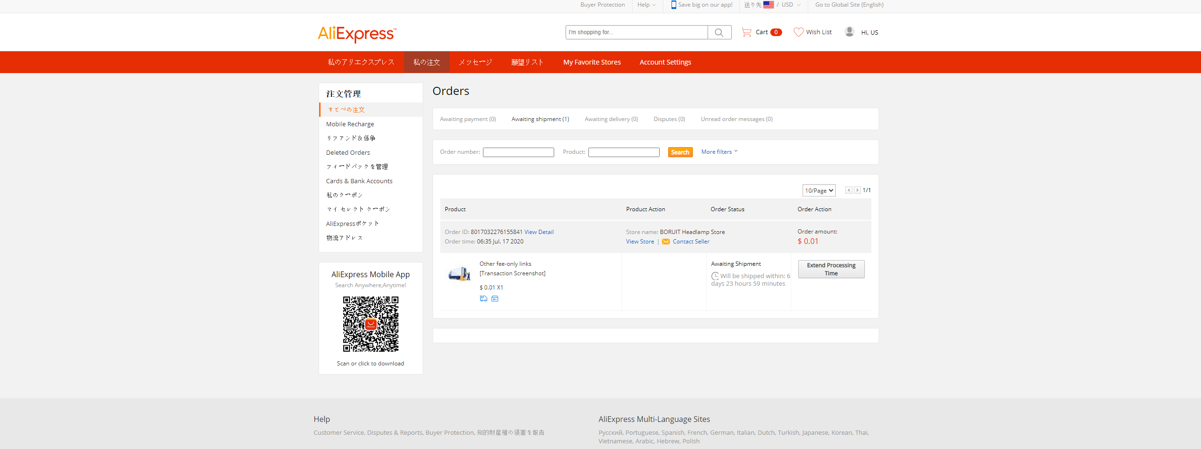Open the 10/Page dropdown
Screen dimensions: 1201x449
click(819, 190)
